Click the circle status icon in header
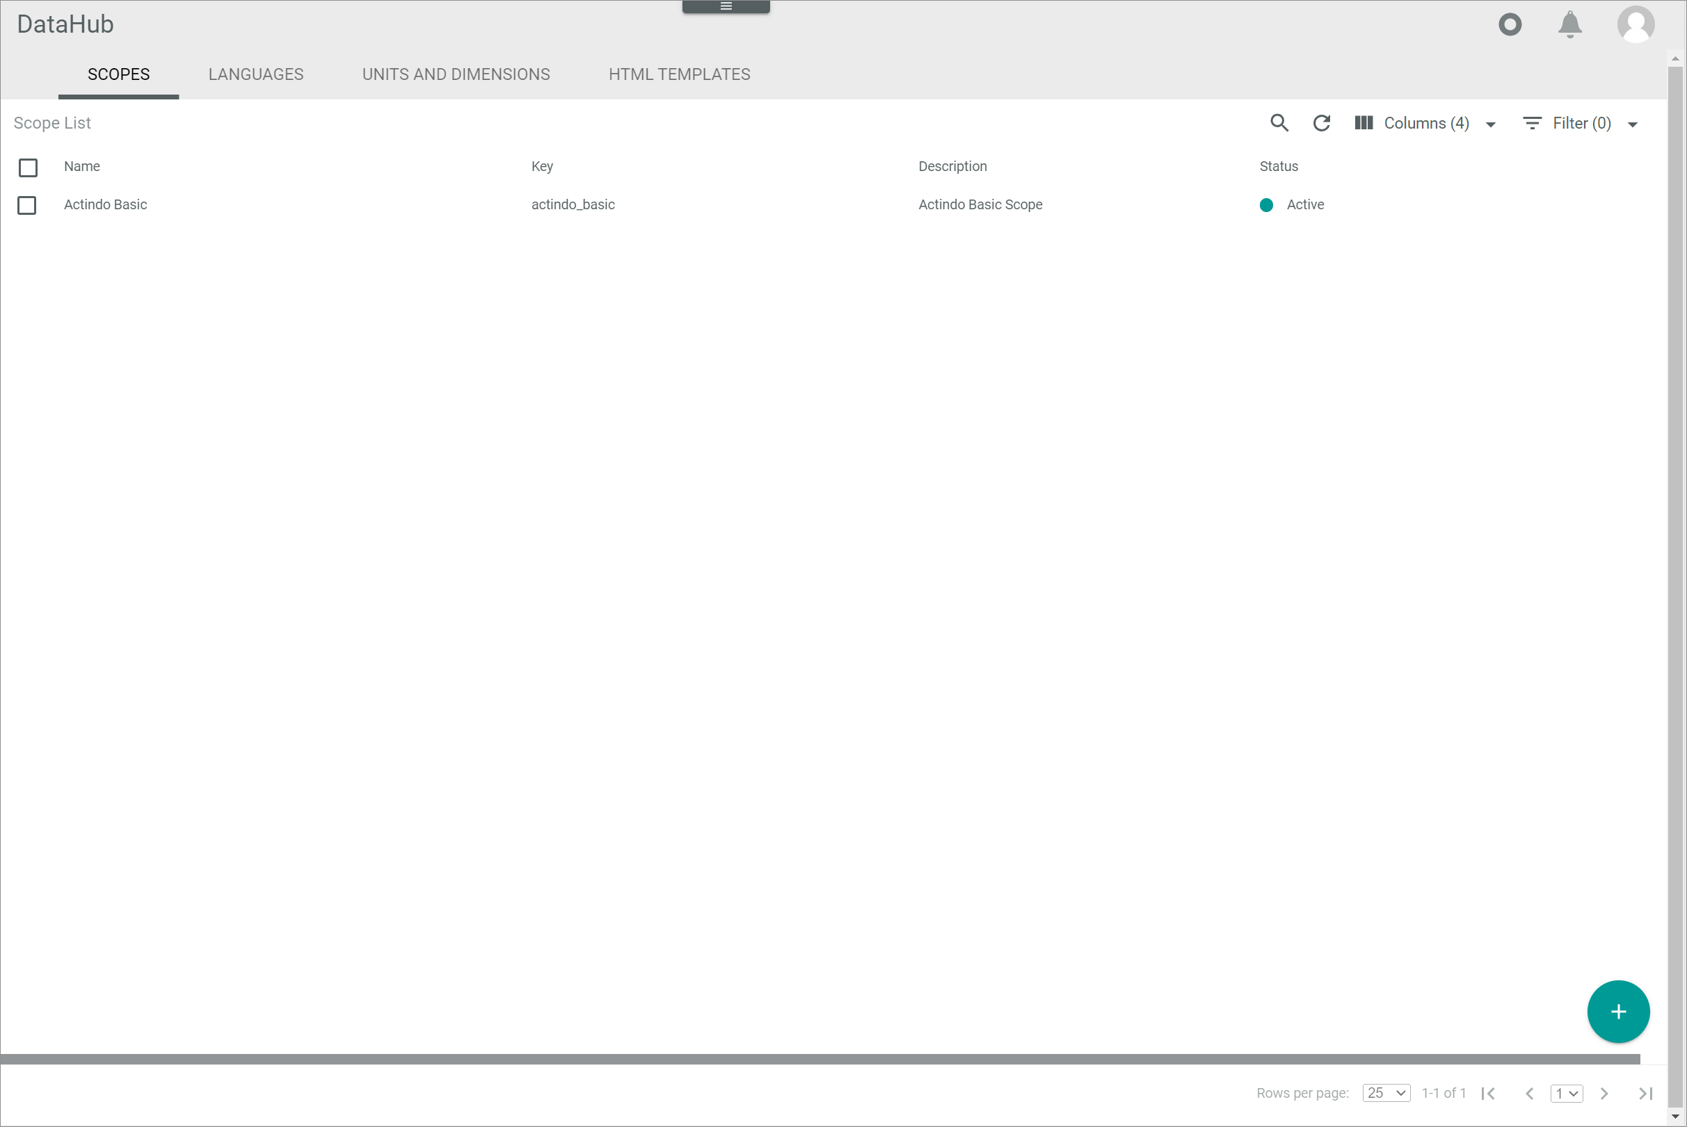Viewport: 1687px width, 1127px height. (x=1510, y=24)
